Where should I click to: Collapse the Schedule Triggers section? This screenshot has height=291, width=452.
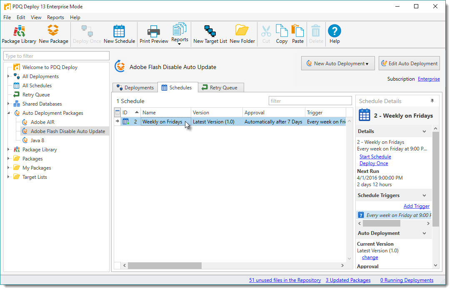(425, 195)
